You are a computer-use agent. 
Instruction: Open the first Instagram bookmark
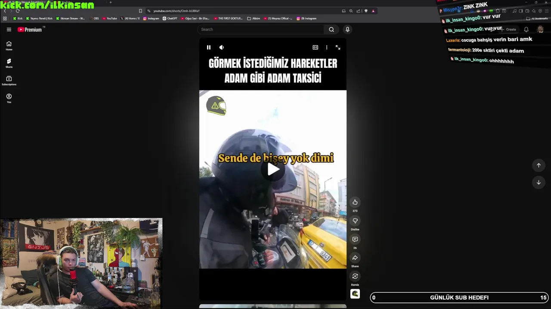pyautogui.click(x=151, y=18)
